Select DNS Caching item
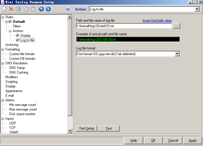The height and width of the screenshot is (146, 203). click(x=19, y=72)
